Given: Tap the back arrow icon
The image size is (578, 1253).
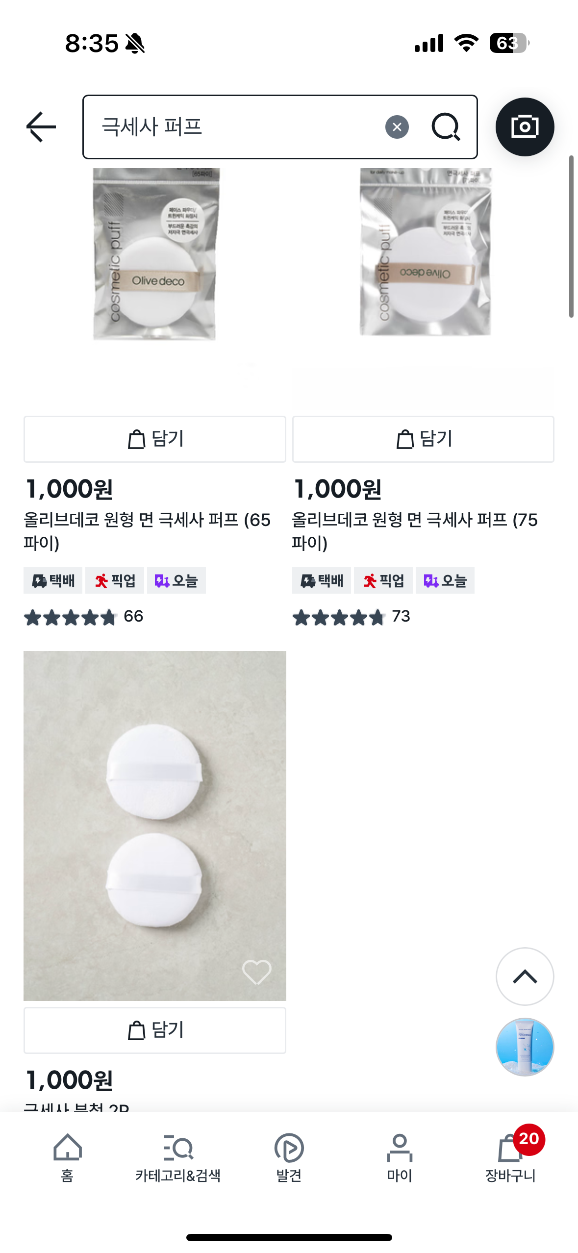Looking at the screenshot, I should click(41, 127).
